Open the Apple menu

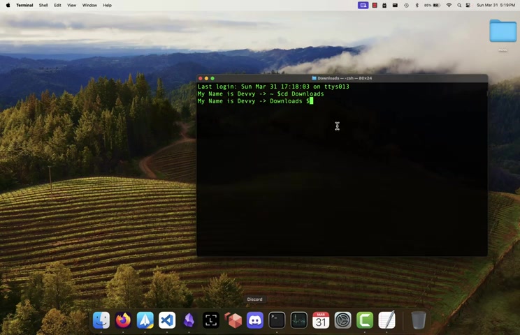tap(8, 6)
